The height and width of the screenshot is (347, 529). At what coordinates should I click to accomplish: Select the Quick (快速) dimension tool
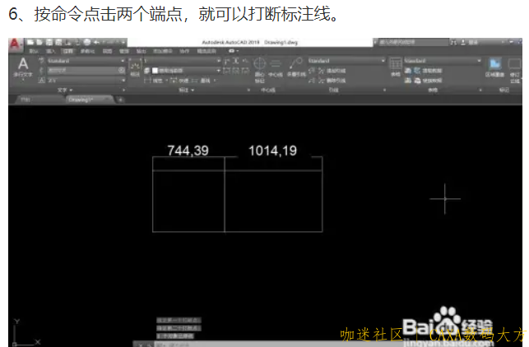179,81
